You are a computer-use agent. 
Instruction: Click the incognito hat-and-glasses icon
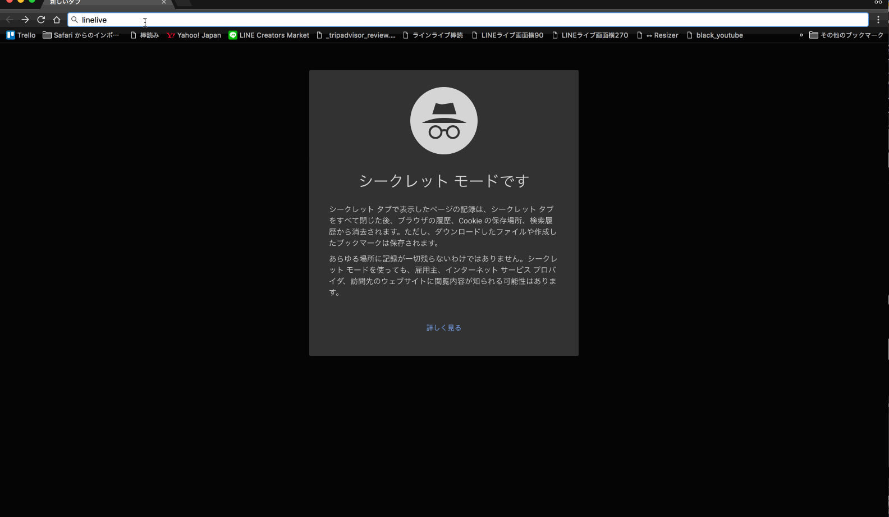(x=444, y=121)
